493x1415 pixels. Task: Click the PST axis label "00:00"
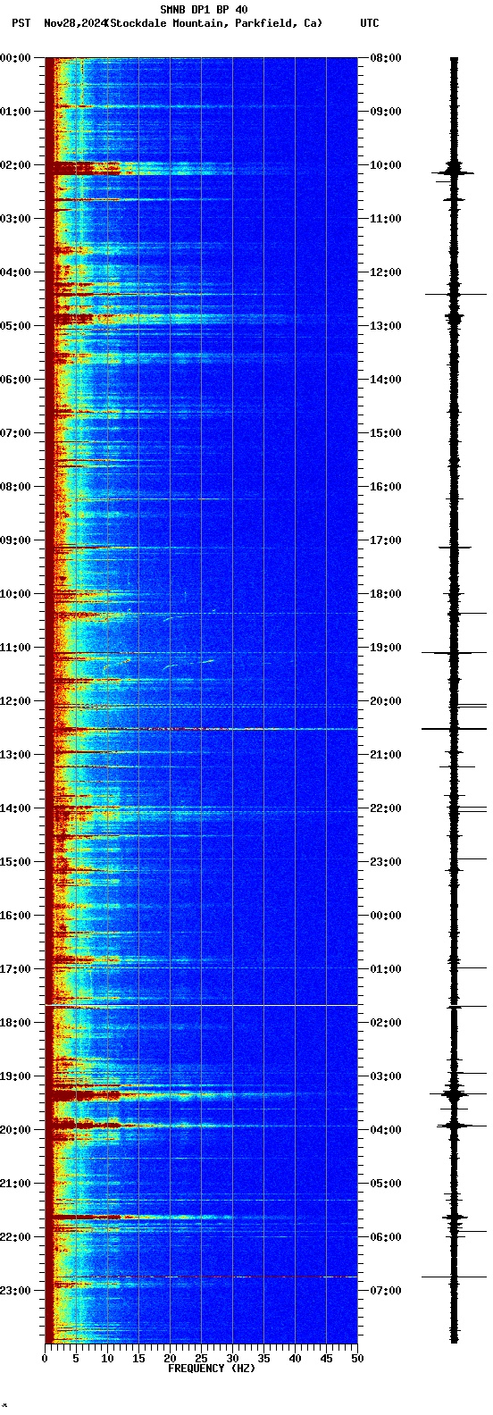click(15, 58)
